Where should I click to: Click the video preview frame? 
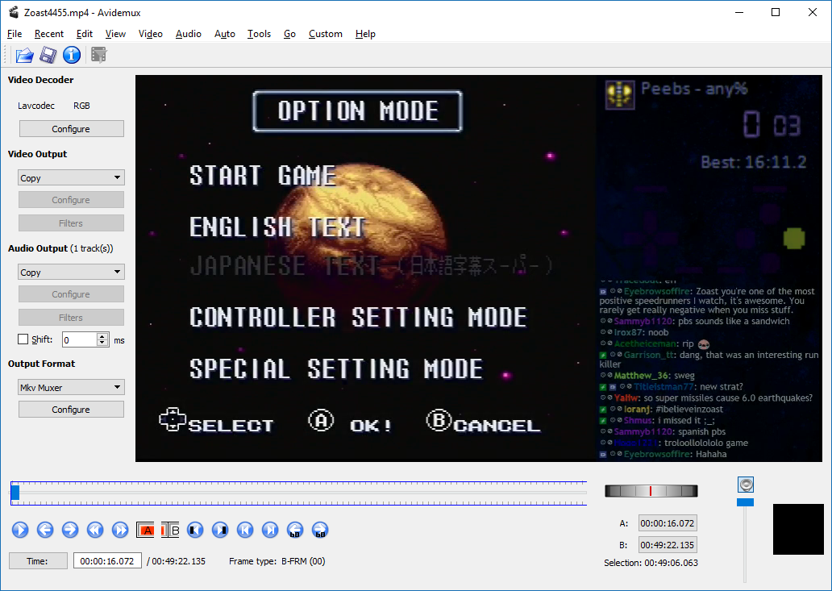(x=479, y=268)
